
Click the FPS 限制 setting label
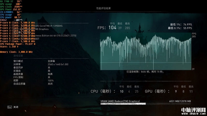18,77
